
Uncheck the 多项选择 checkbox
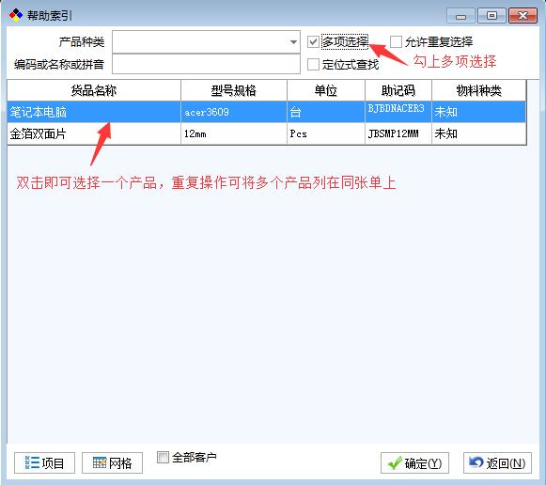[313, 41]
